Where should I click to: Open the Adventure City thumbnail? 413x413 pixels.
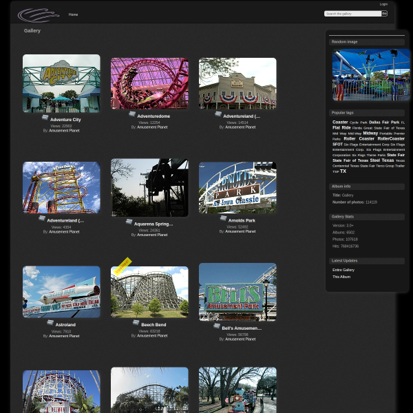coord(61,83)
